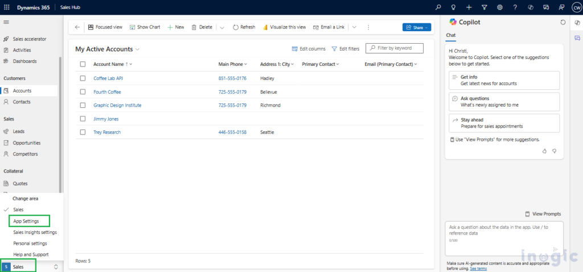The height and width of the screenshot is (272, 583).
Task: Click the back arrow in command bar
Action: 77,27
